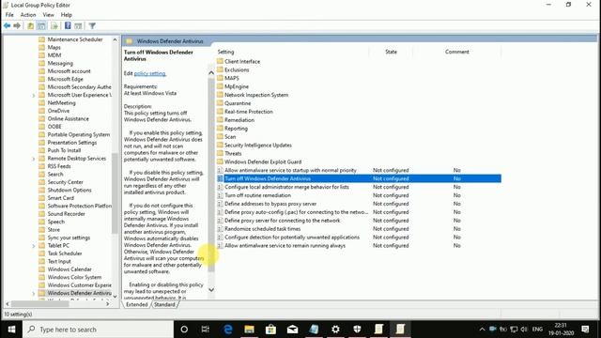
Task: Switch to the Extended tab
Action: [x=137, y=304]
